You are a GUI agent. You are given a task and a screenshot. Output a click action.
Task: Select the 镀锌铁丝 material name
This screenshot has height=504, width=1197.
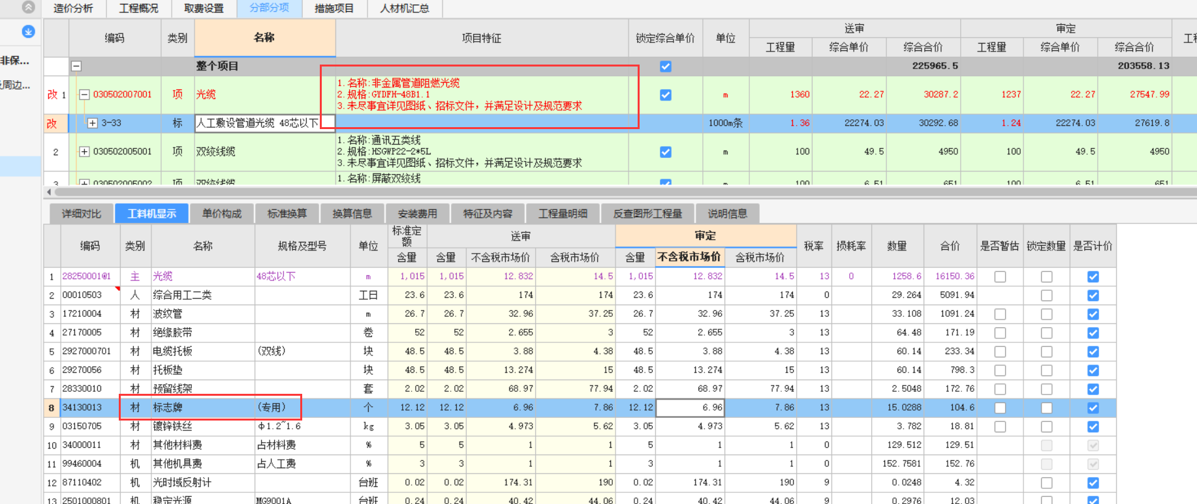pos(172,426)
